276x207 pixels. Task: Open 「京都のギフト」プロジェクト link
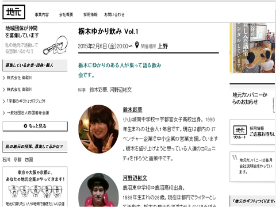[26, 101]
